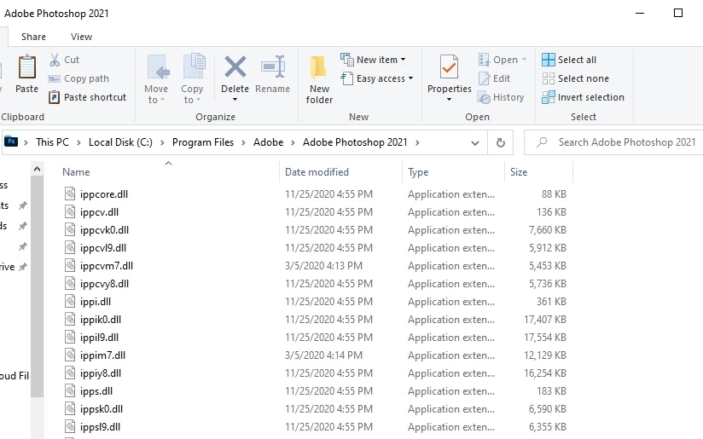Image resolution: width=703 pixels, height=439 pixels.
Task: Expand the chevron after Adobe Photoshop 2021
Action: tap(417, 142)
